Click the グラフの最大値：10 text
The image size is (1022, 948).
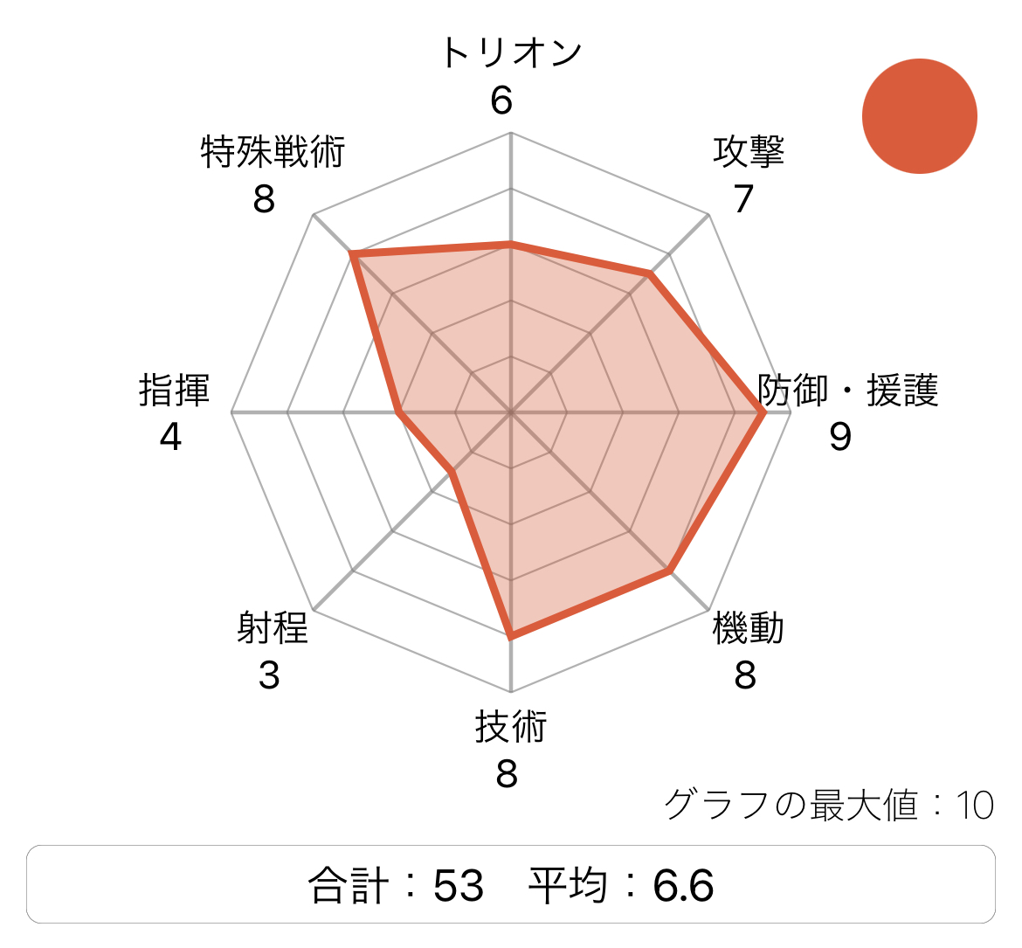coord(828,805)
